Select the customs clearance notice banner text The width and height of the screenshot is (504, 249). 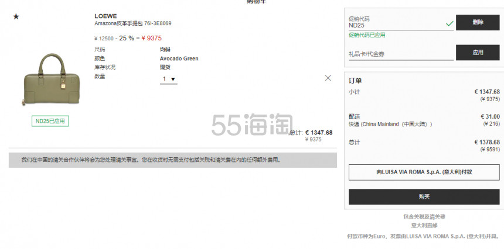[x=151, y=160]
